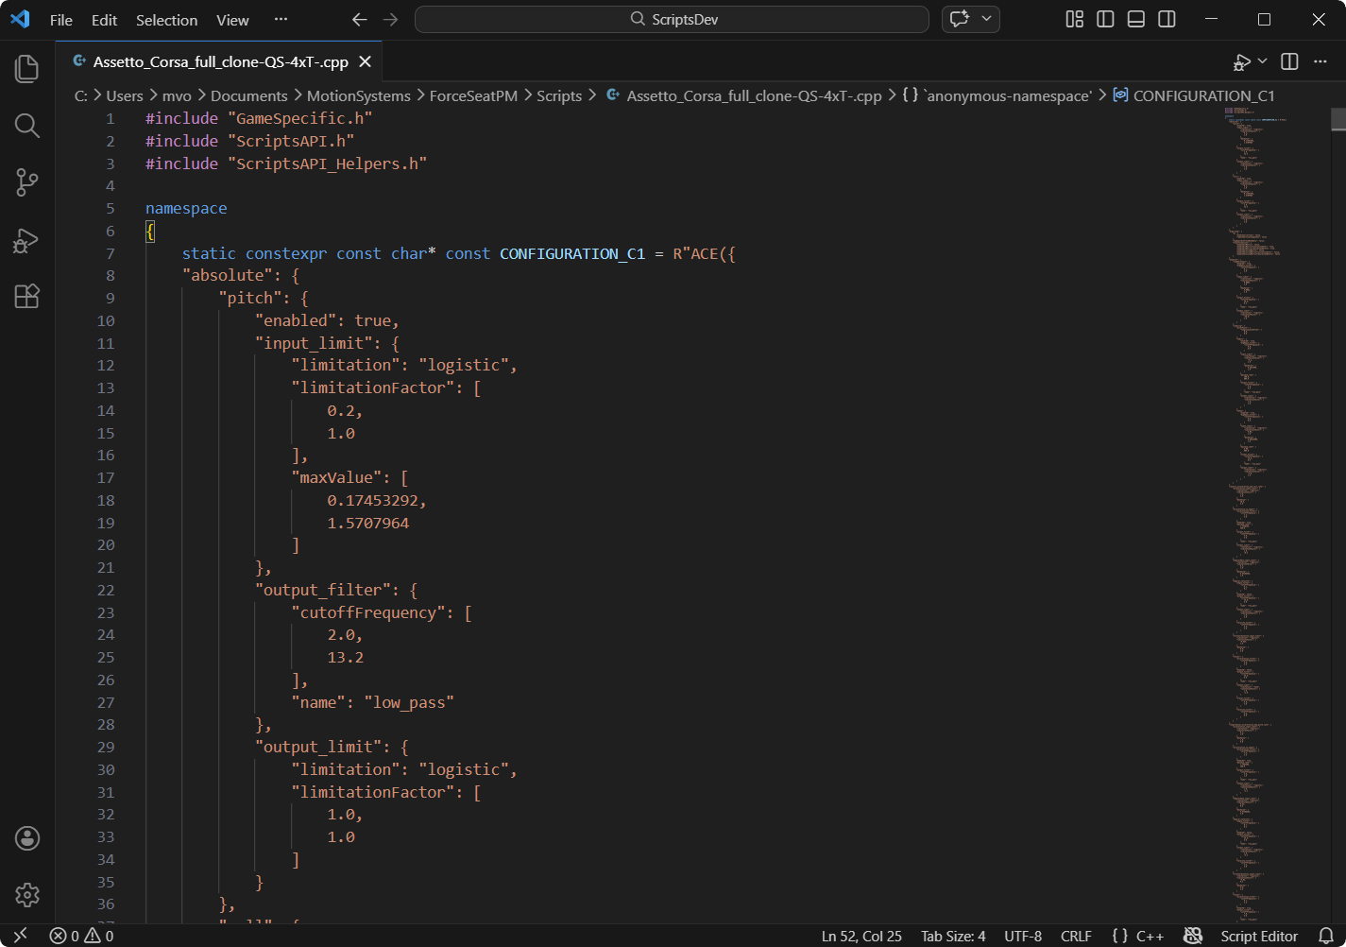Open the Search view in activity bar
This screenshot has width=1346, height=947.
(27, 126)
